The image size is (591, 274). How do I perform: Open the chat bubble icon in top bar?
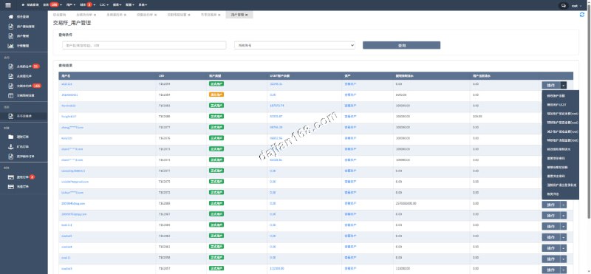[x=564, y=6]
